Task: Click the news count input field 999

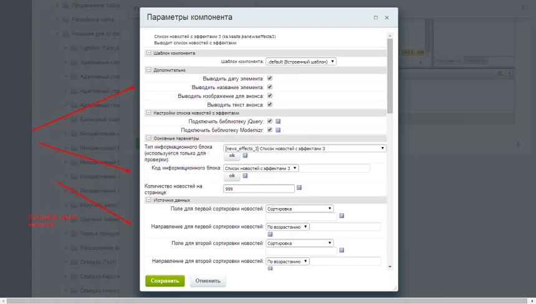Action: point(259,189)
